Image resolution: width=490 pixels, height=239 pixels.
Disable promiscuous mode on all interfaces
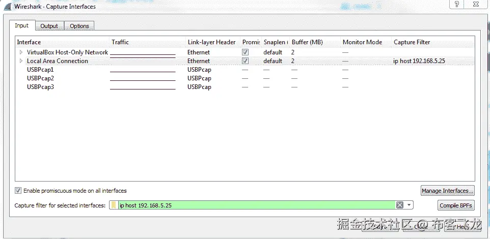[18, 190]
